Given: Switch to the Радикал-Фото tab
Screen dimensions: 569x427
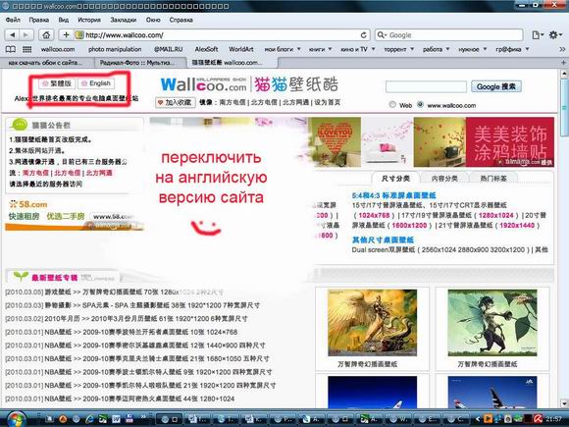Looking at the screenshot, I should [137, 63].
